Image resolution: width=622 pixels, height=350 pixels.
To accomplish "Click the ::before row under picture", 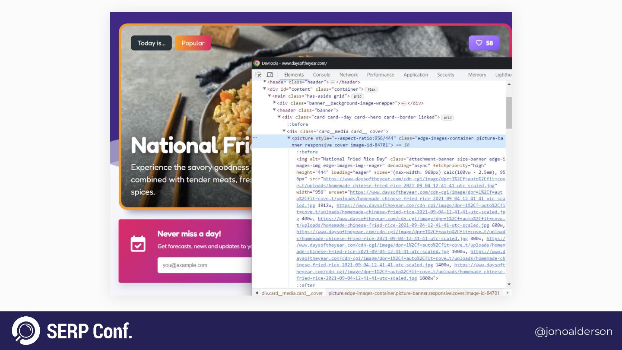I will click(307, 152).
